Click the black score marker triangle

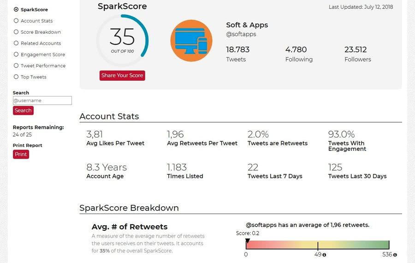point(248,241)
